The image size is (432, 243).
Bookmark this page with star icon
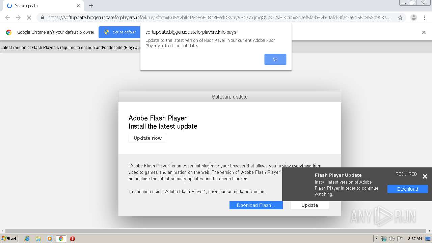click(x=400, y=18)
